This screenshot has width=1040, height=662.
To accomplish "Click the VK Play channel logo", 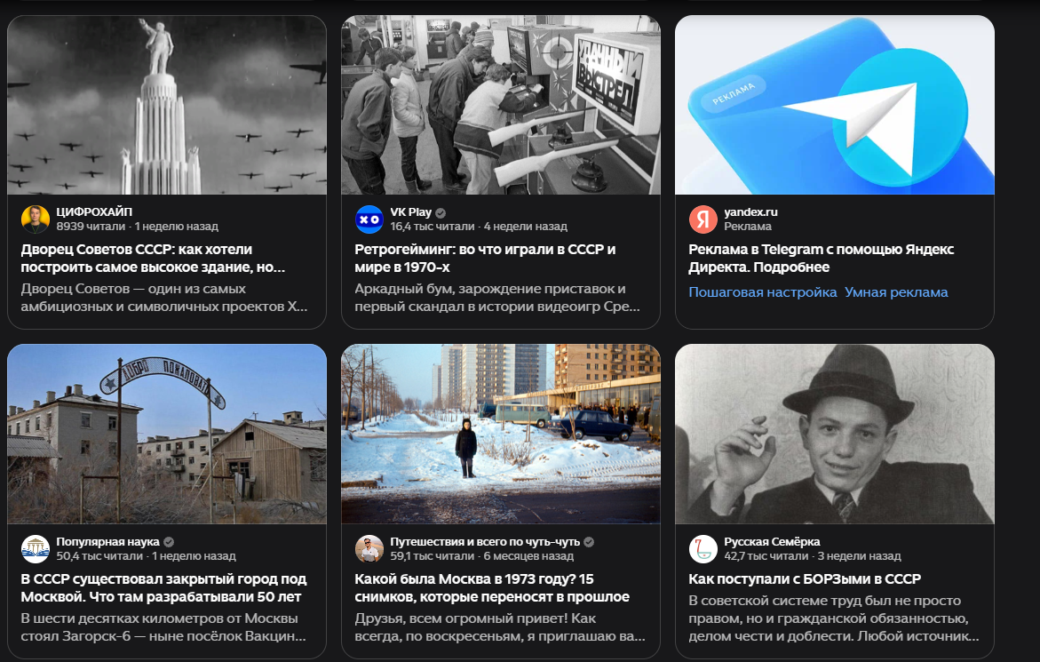I will point(369,219).
